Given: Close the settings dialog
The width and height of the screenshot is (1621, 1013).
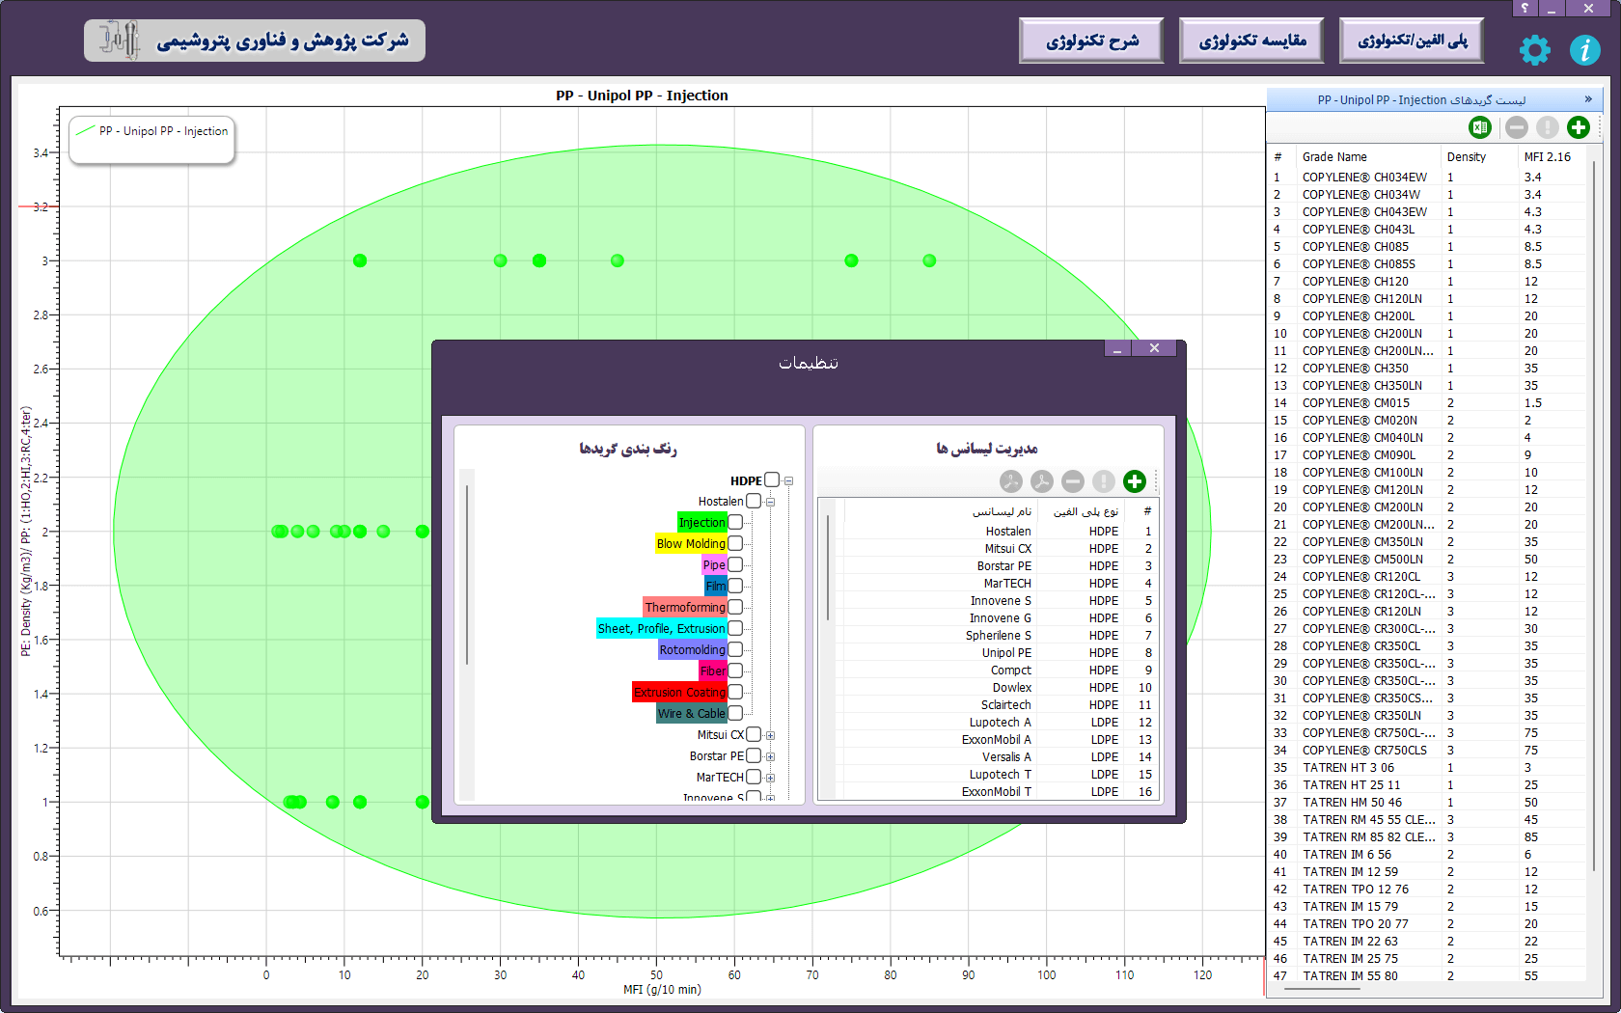Looking at the screenshot, I should coord(1155,348).
